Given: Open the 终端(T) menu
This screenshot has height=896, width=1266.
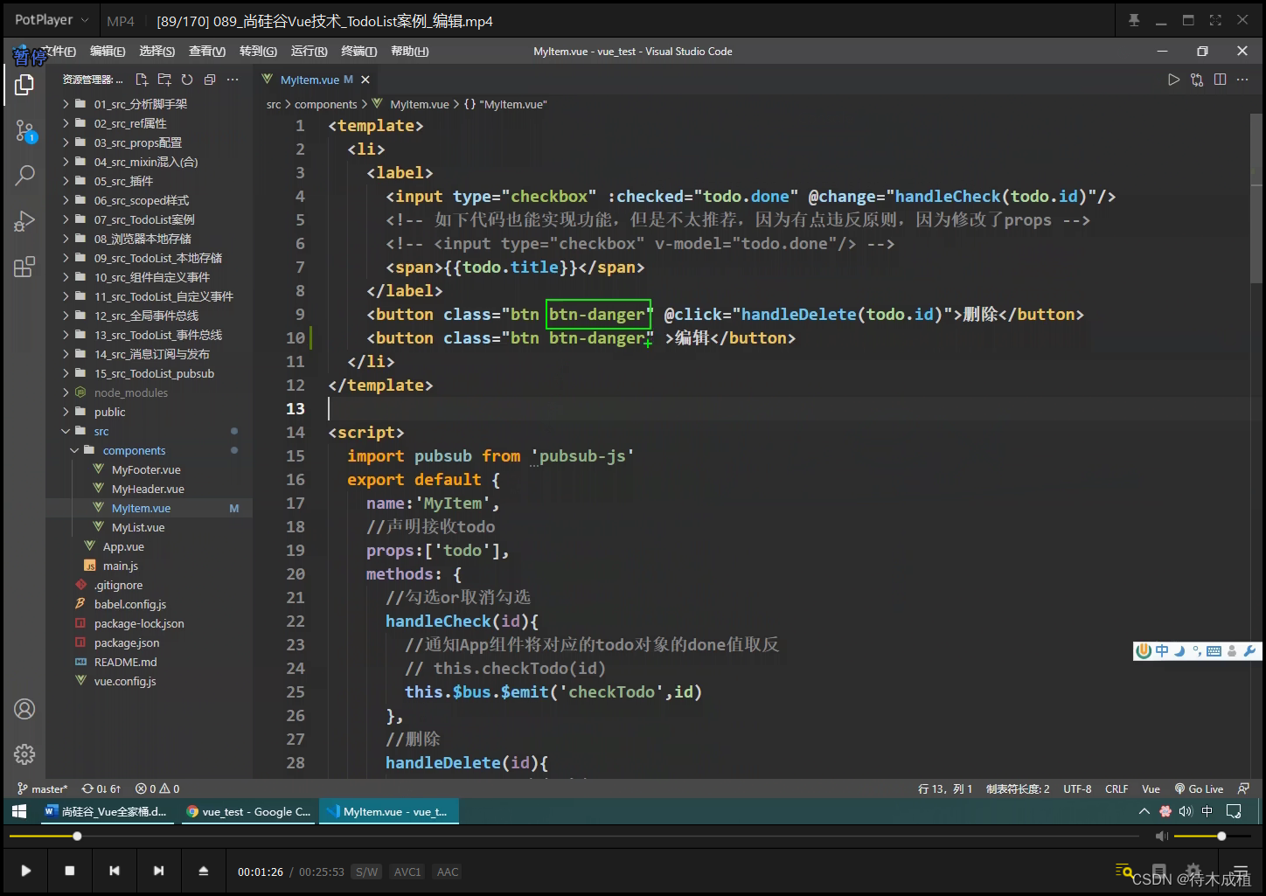Looking at the screenshot, I should (358, 52).
